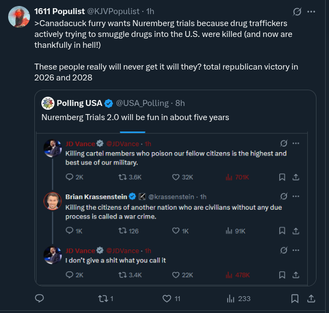Screen dimensions: 329x313
Task: Click Brian Krassenstein's profile picture
Action: coord(52,200)
